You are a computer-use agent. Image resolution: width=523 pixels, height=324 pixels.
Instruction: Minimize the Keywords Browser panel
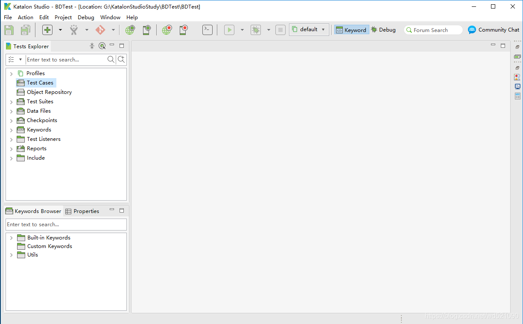click(112, 210)
